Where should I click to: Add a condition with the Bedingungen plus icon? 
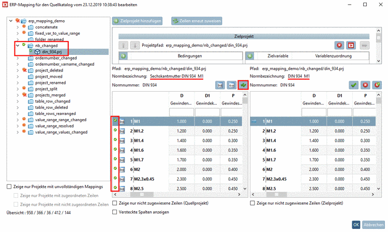coord(124,56)
